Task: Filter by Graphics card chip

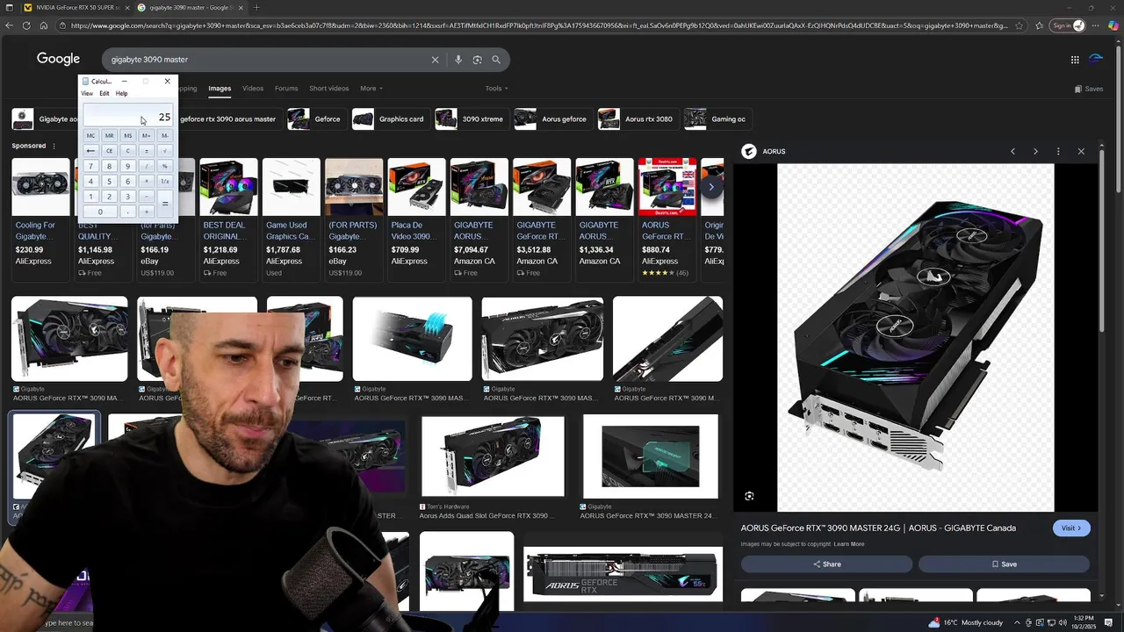Action: (389, 119)
